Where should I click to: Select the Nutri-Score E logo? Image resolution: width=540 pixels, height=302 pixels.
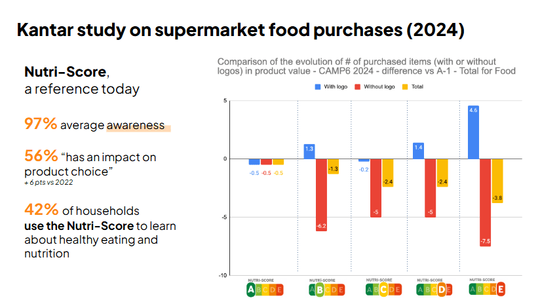487,288
